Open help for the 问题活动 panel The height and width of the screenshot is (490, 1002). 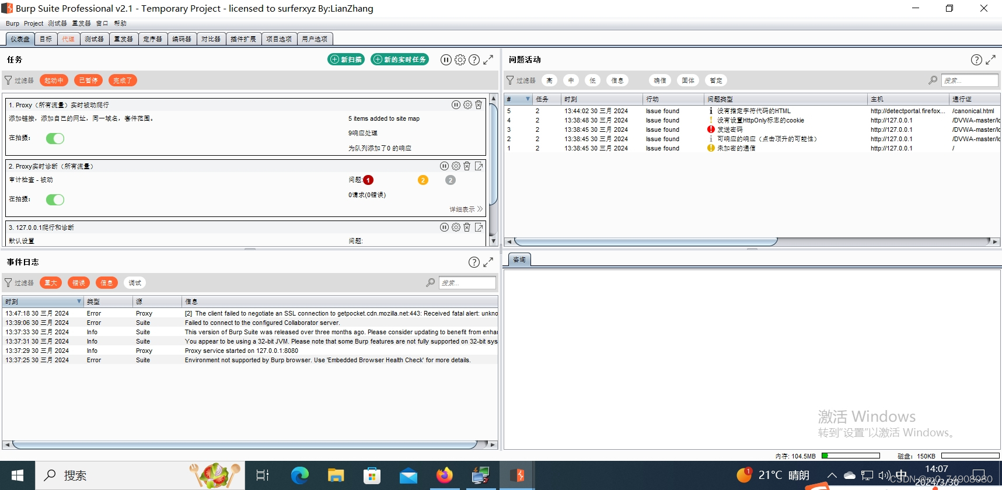coord(976,60)
